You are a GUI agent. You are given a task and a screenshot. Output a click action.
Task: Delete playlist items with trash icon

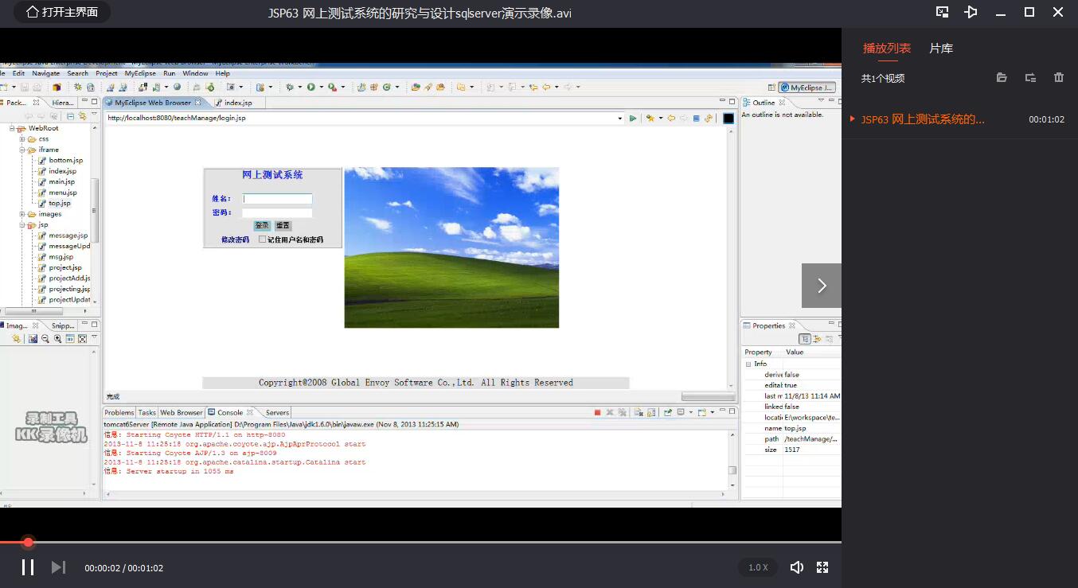point(1059,77)
